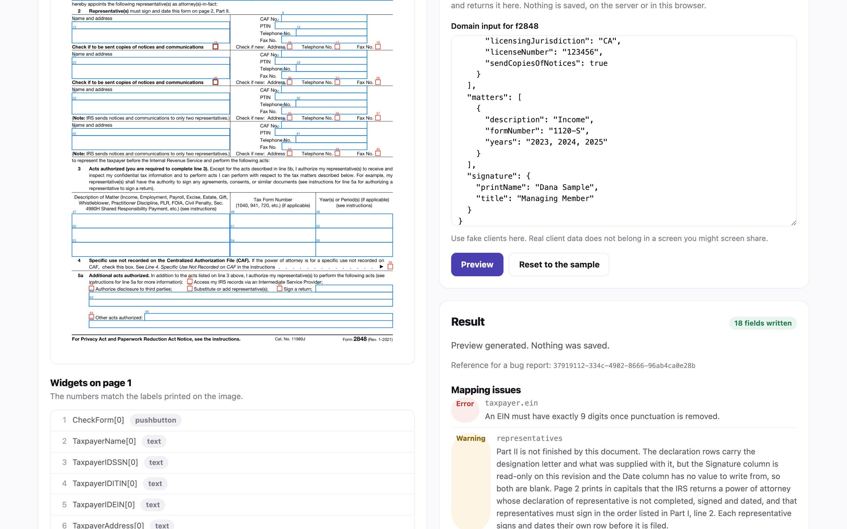
Task: Click Reset to the sample button
Action: click(559, 264)
